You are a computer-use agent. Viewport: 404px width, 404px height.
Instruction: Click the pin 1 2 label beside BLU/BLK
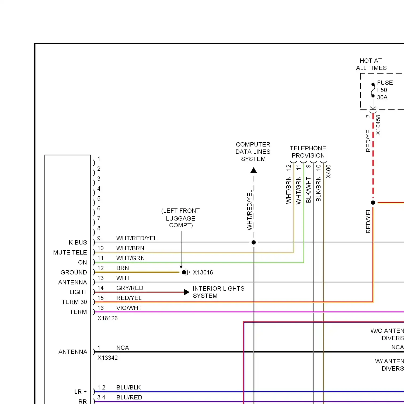101,387
